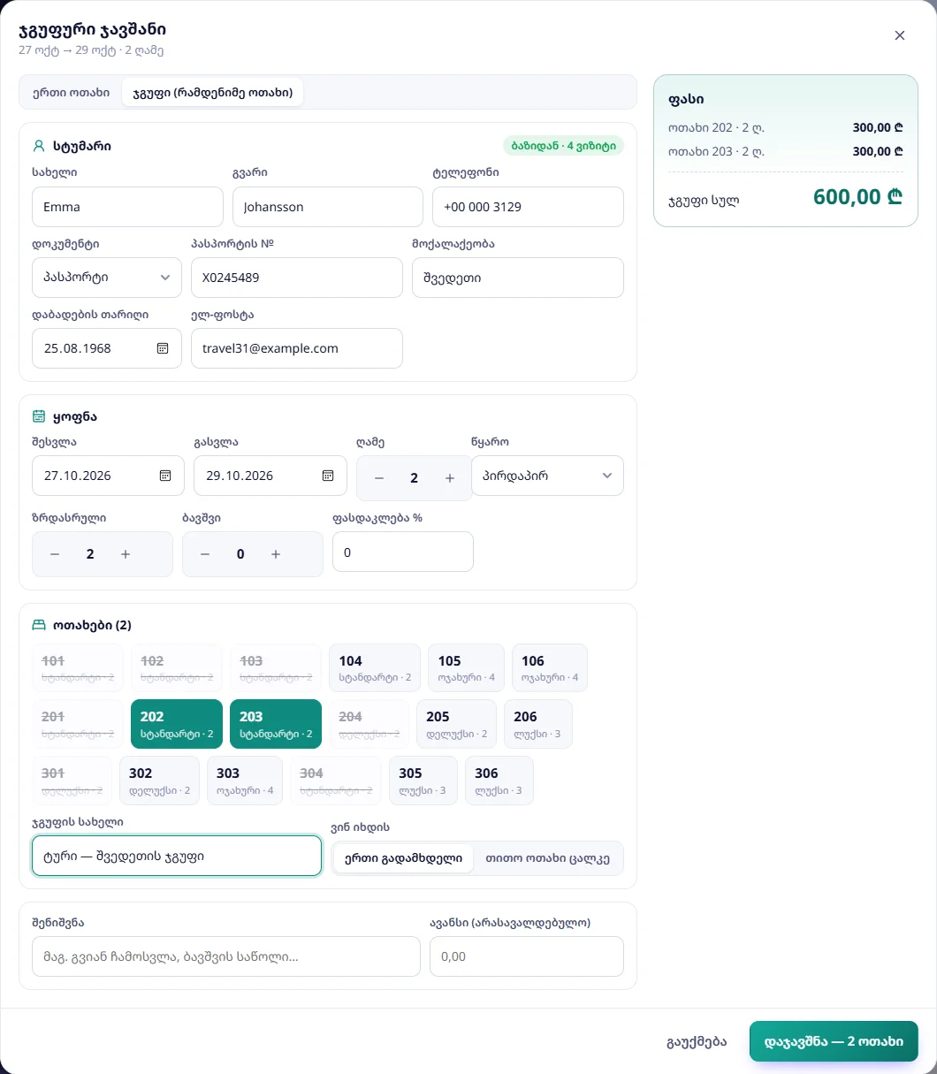
Task: Select room 105 family
Action: (466, 667)
